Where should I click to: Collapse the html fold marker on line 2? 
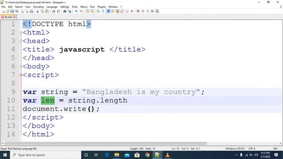(x=21, y=33)
